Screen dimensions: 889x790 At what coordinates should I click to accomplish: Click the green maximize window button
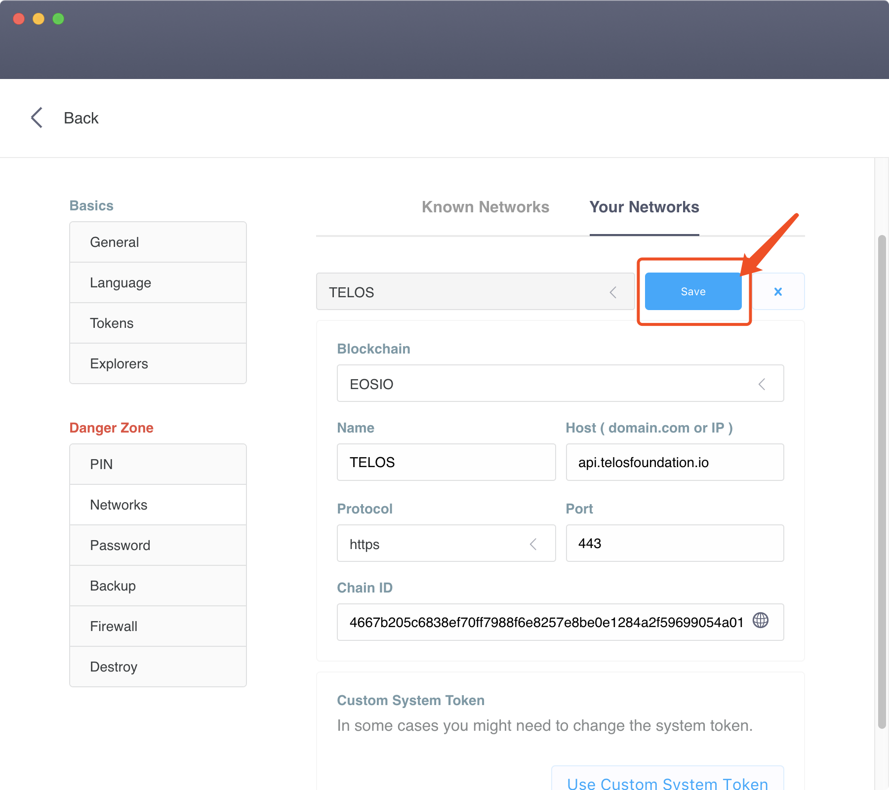click(x=58, y=19)
